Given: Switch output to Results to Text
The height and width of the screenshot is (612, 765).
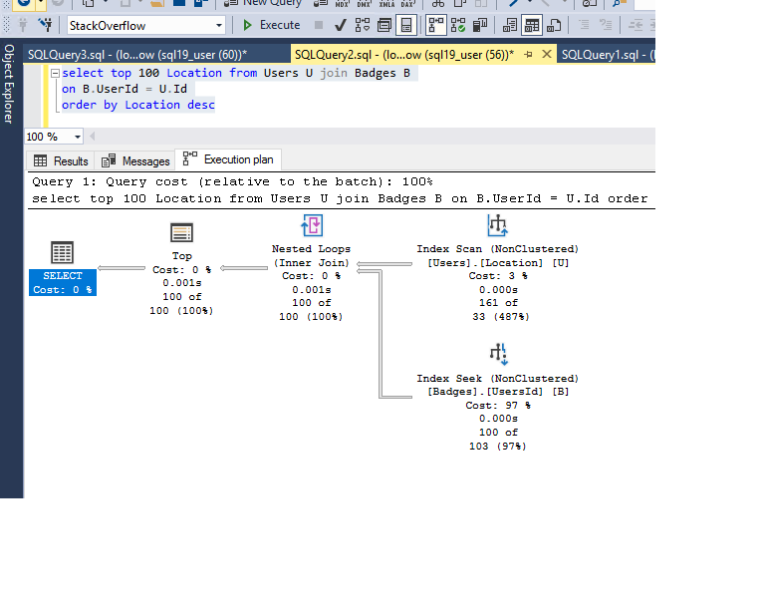Looking at the screenshot, I should click(x=510, y=25).
